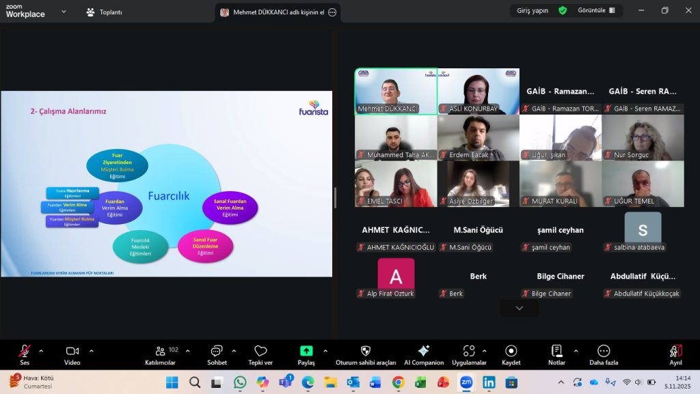700x394 pixels.
Task: Unmute microphone using Ses button
Action: [x=25, y=354]
